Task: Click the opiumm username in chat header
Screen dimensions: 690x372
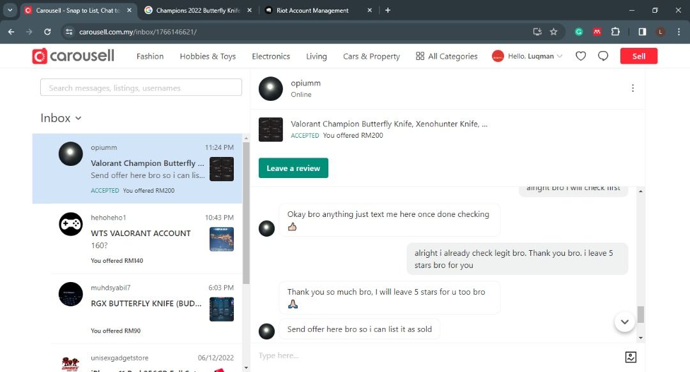Action: click(x=305, y=83)
